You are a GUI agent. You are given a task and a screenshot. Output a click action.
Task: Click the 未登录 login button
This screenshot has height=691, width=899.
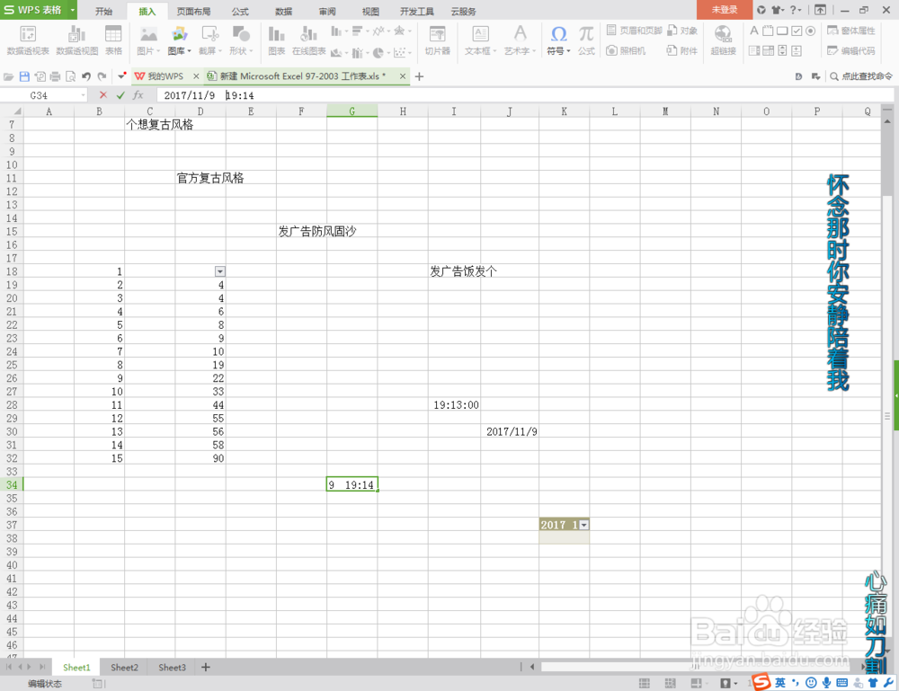pyautogui.click(x=724, y=10)
